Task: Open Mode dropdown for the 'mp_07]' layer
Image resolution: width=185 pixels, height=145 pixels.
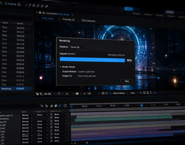Action: 27,121
